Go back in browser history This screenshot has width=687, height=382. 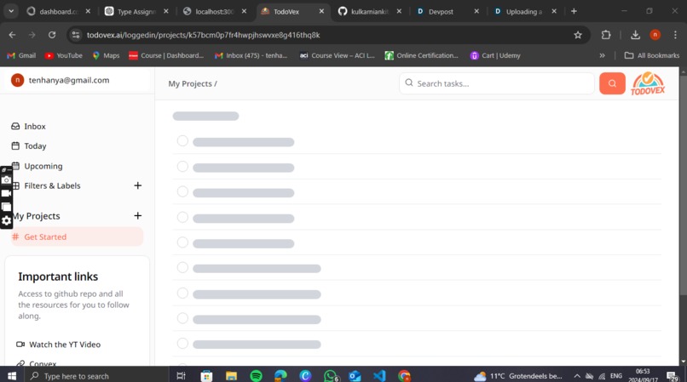(12, 35)
